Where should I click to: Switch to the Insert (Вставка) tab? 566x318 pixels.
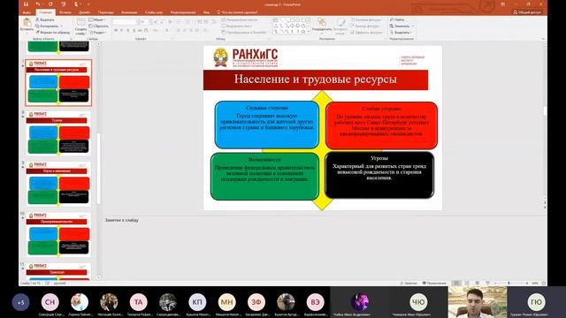coord(65,12)
